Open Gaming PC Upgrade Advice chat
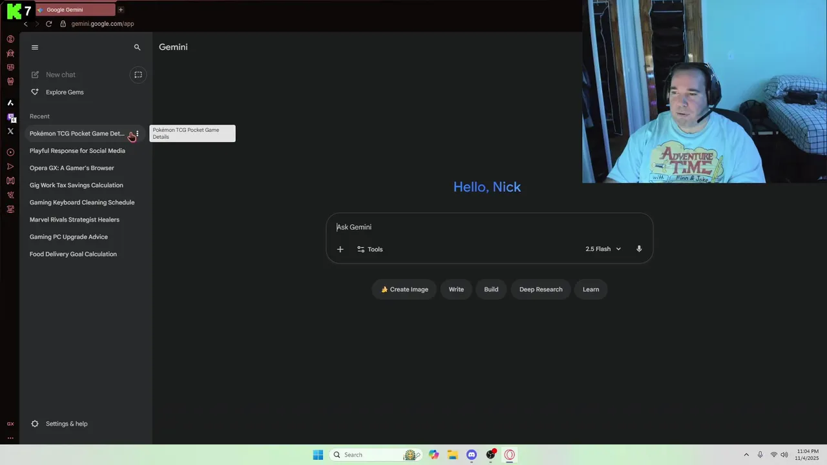 pos(68,237)
